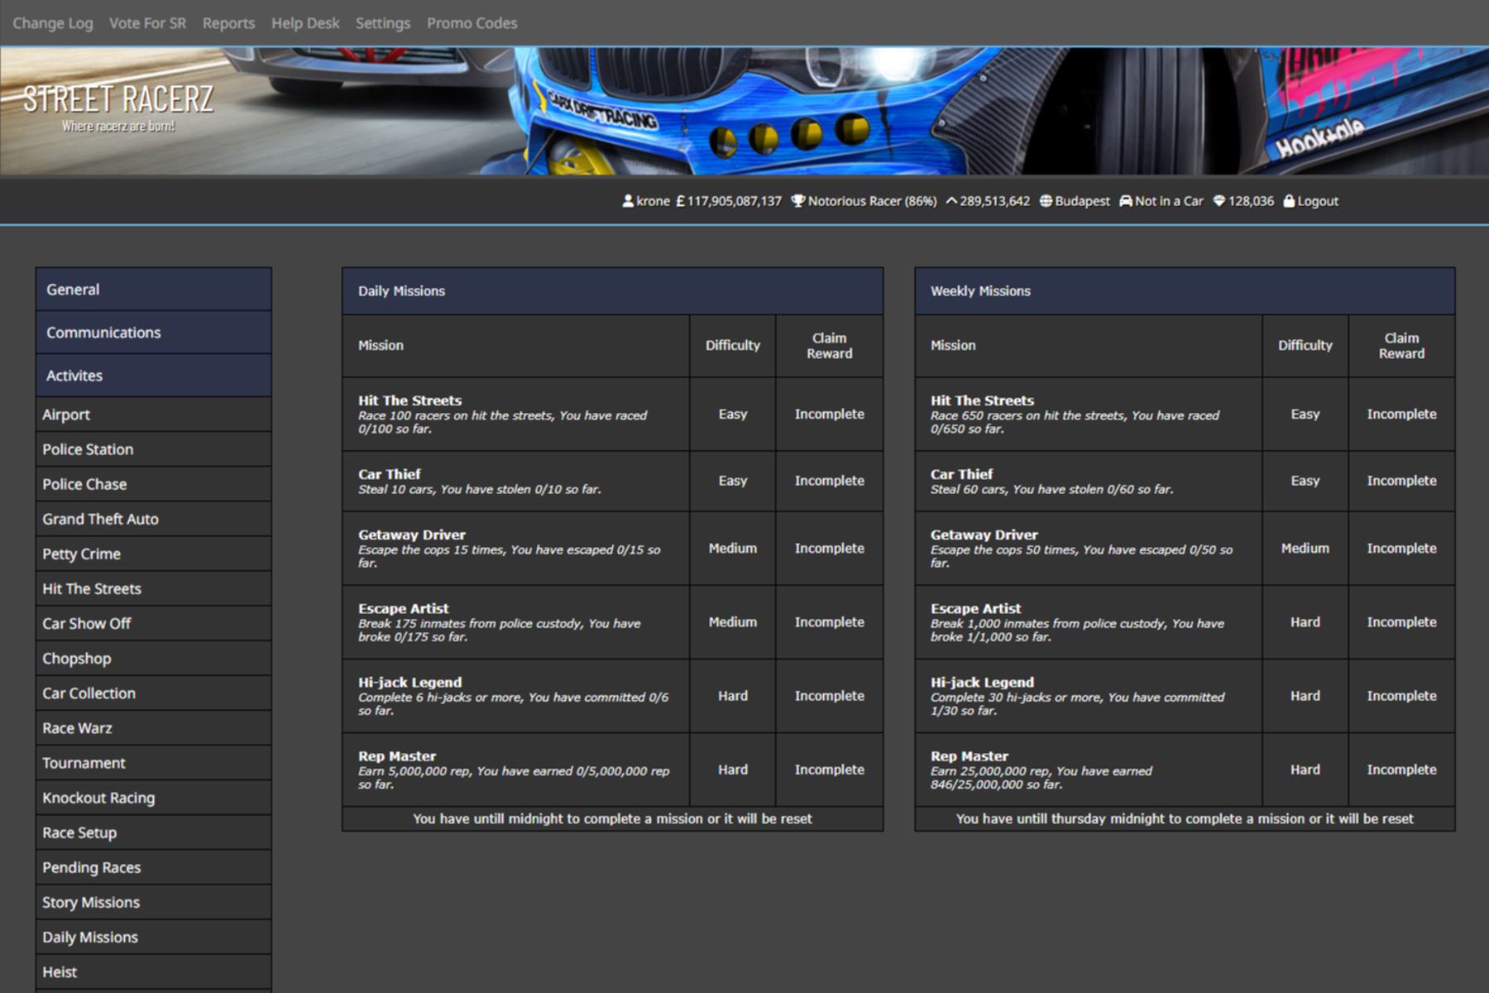Select Grand Theft Auto in the sidebar
The width and height of the screenshot is (1489, 993).
(x=154, y=519)
